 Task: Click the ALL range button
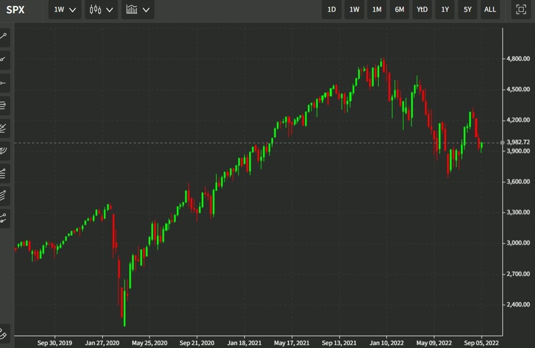(x=489, y=9)
